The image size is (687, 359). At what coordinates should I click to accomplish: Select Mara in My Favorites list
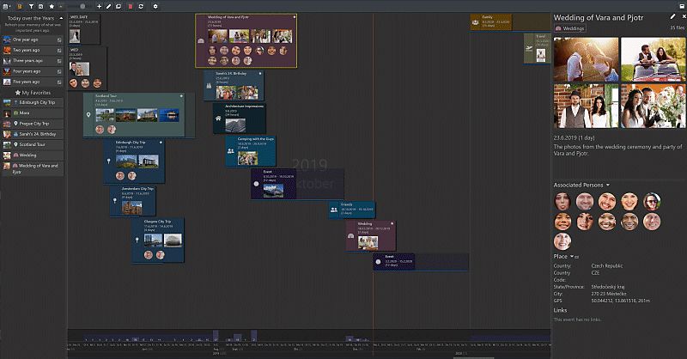point(33,113)
